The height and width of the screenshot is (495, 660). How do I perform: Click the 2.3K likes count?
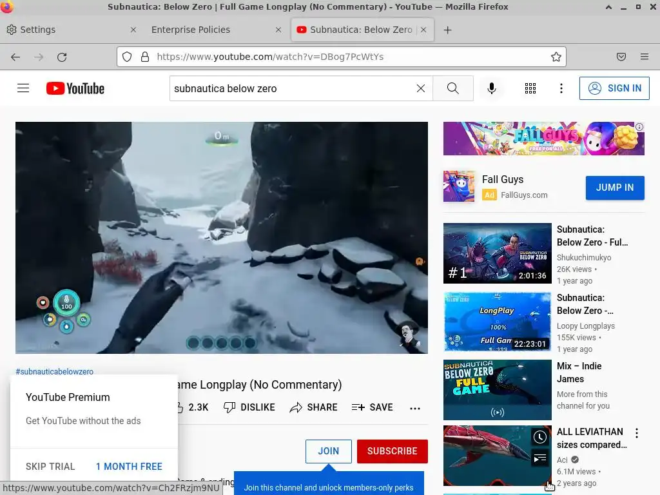coord(199,407)
